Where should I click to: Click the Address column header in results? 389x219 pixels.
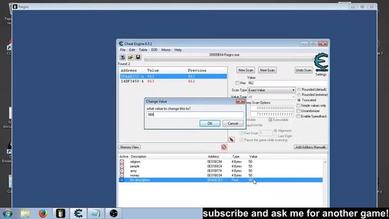(x=129, y=71)
